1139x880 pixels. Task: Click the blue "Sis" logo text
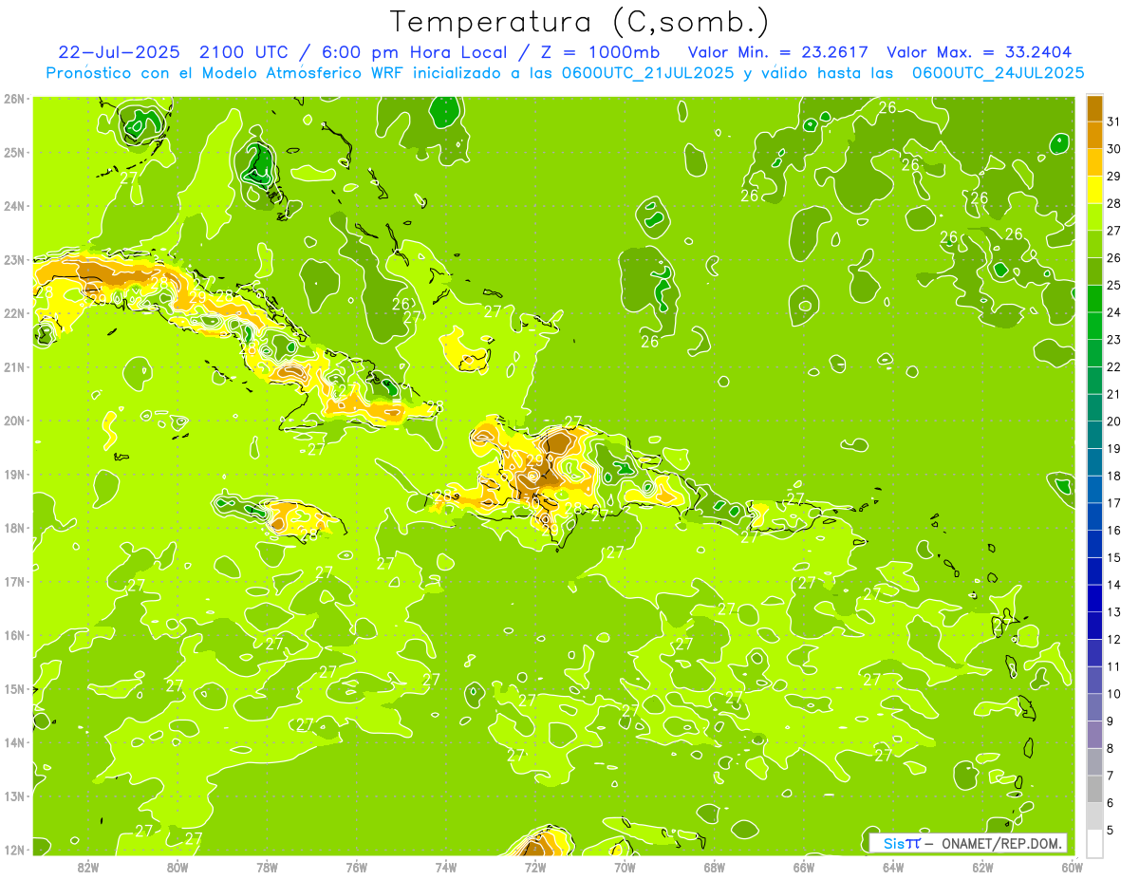click(x=894, y=843)
